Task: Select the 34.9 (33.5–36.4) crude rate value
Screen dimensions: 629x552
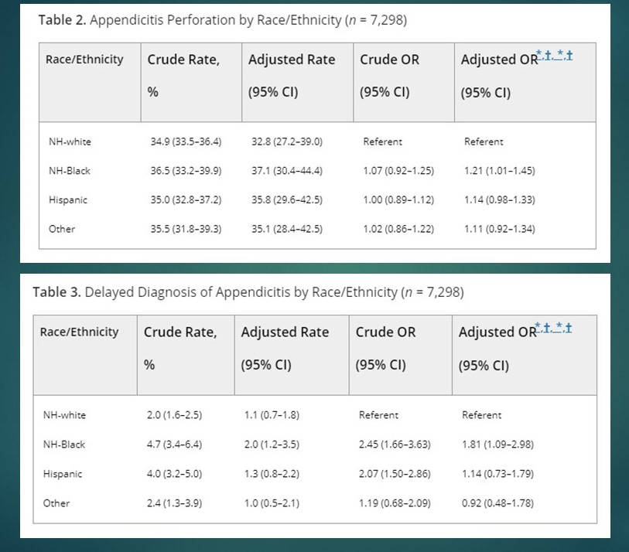Action: (x=186, y=141)
